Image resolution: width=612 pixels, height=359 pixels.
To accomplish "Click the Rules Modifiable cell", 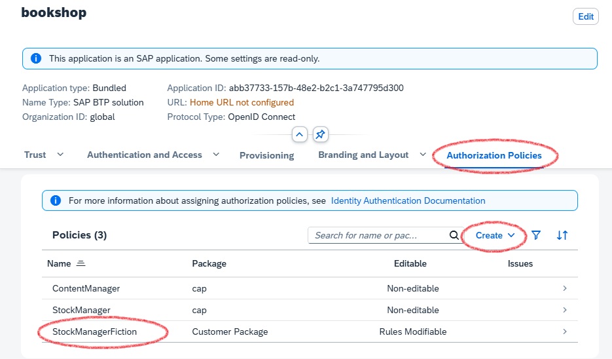I will coord(413,331).
